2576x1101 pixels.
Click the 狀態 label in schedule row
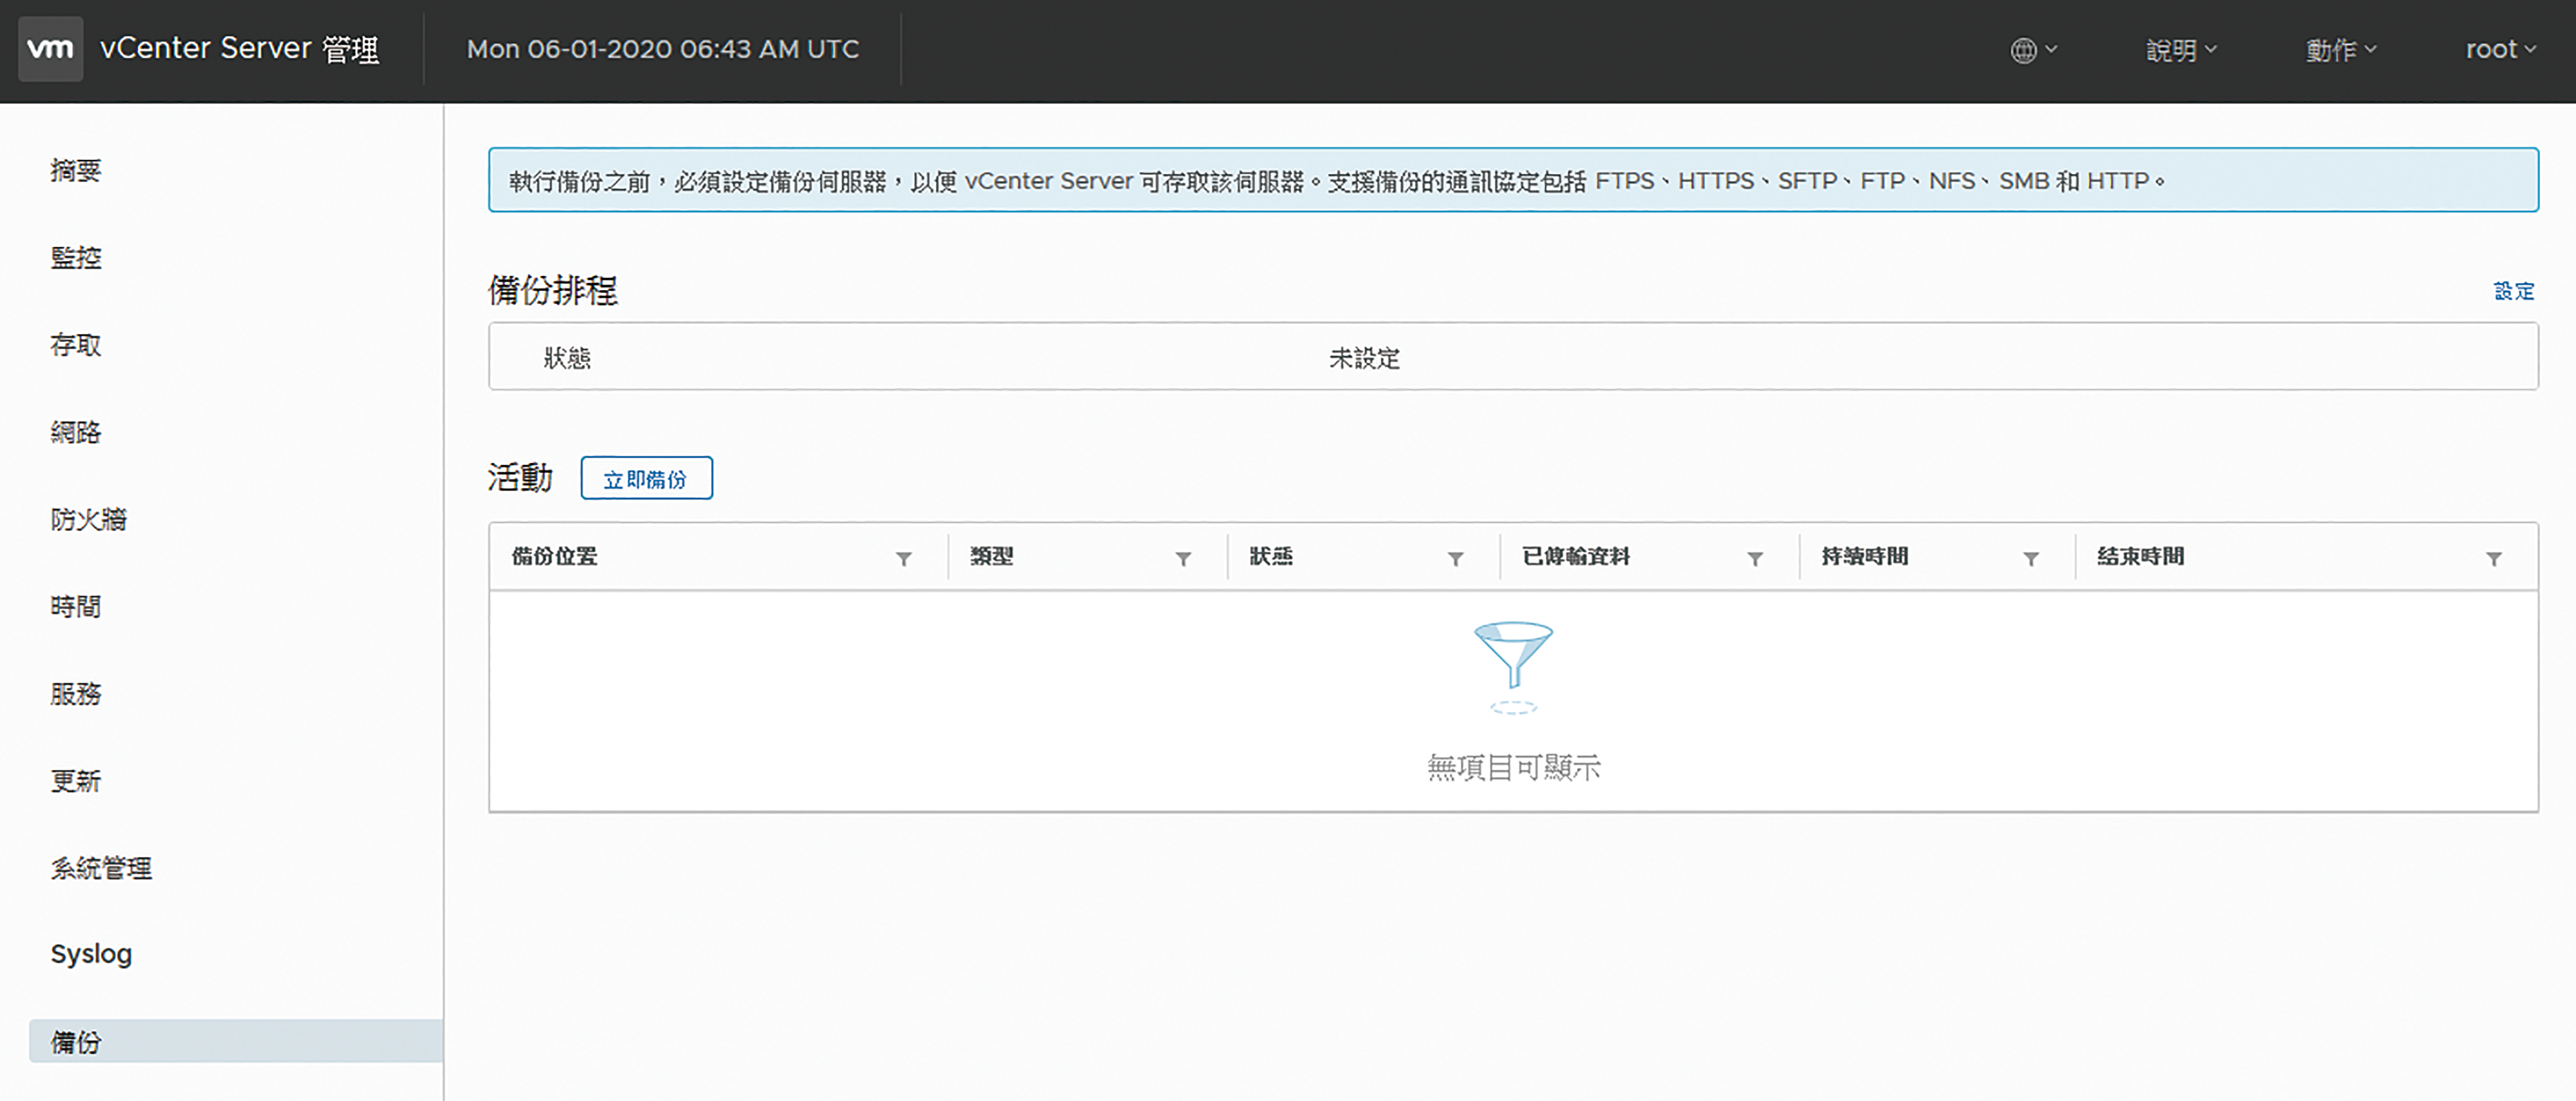tap(567, 358)
